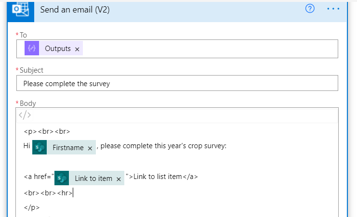The image size is (357, 217).
Task: Click the Outputs expression icon
Action: tap(32, 49)
